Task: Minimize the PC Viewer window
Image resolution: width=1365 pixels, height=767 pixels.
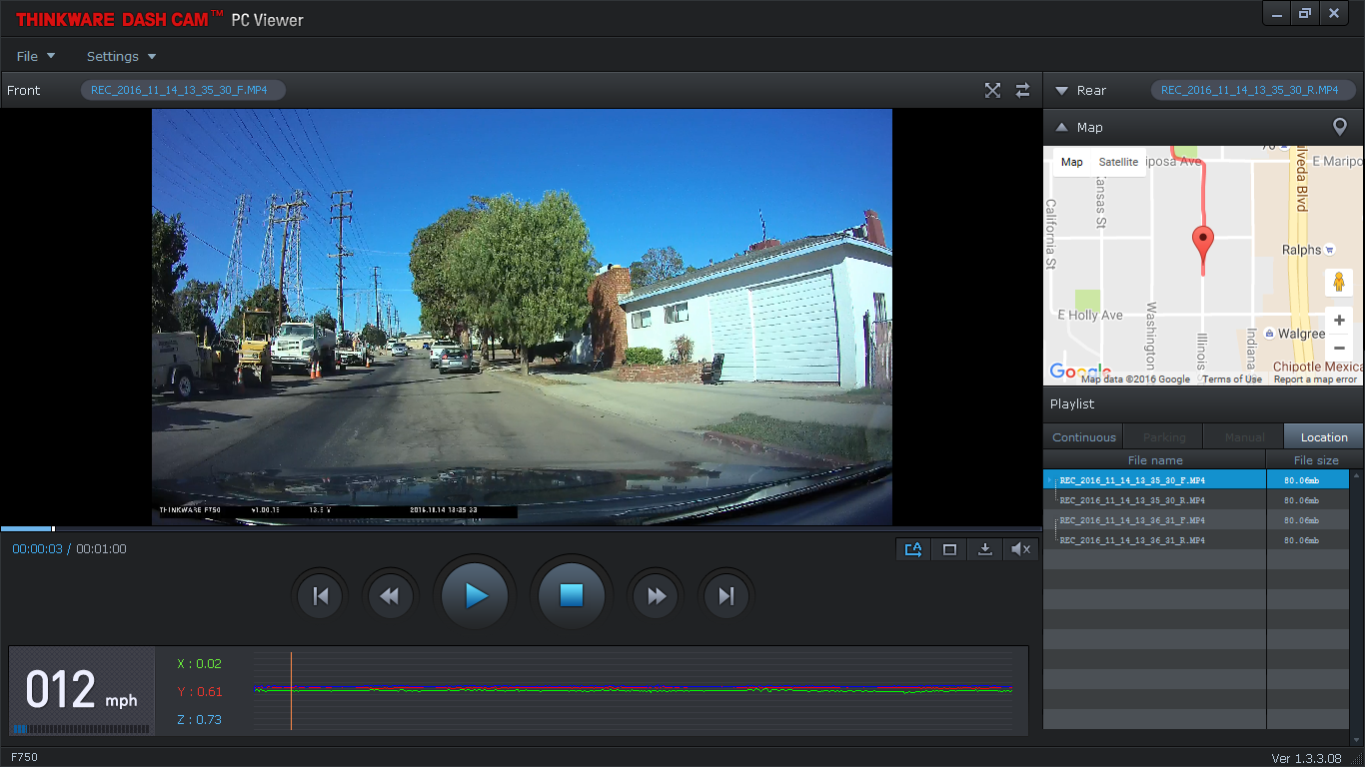Action: pos(1276,13)
